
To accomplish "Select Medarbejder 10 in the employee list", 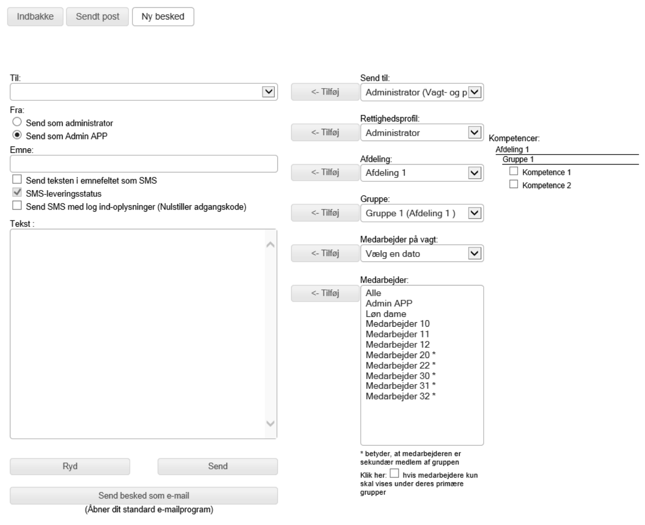I will point(397,324).
